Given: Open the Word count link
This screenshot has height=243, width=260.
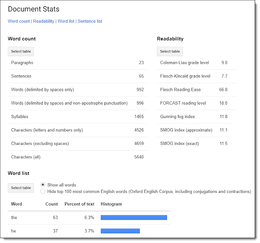Looking at the screenshot, I should (x=19, y=21).
